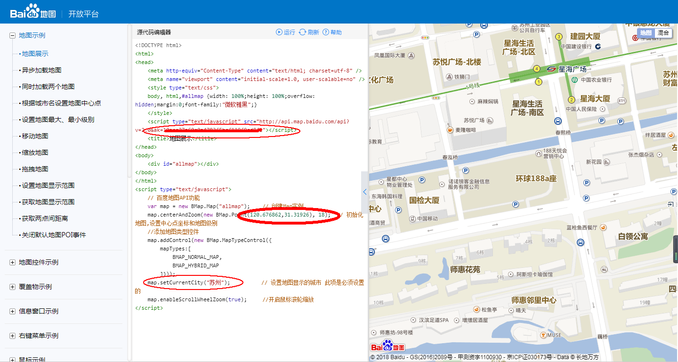Click the Baidu logo on the map corner
Image resolution: width=678 pixels, height=362 pixels.
point(388,346)
